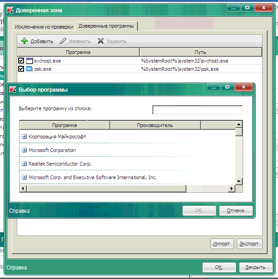
Task: Expand the Realtek Semiconductor Corp. group
Action: (24, 164)
